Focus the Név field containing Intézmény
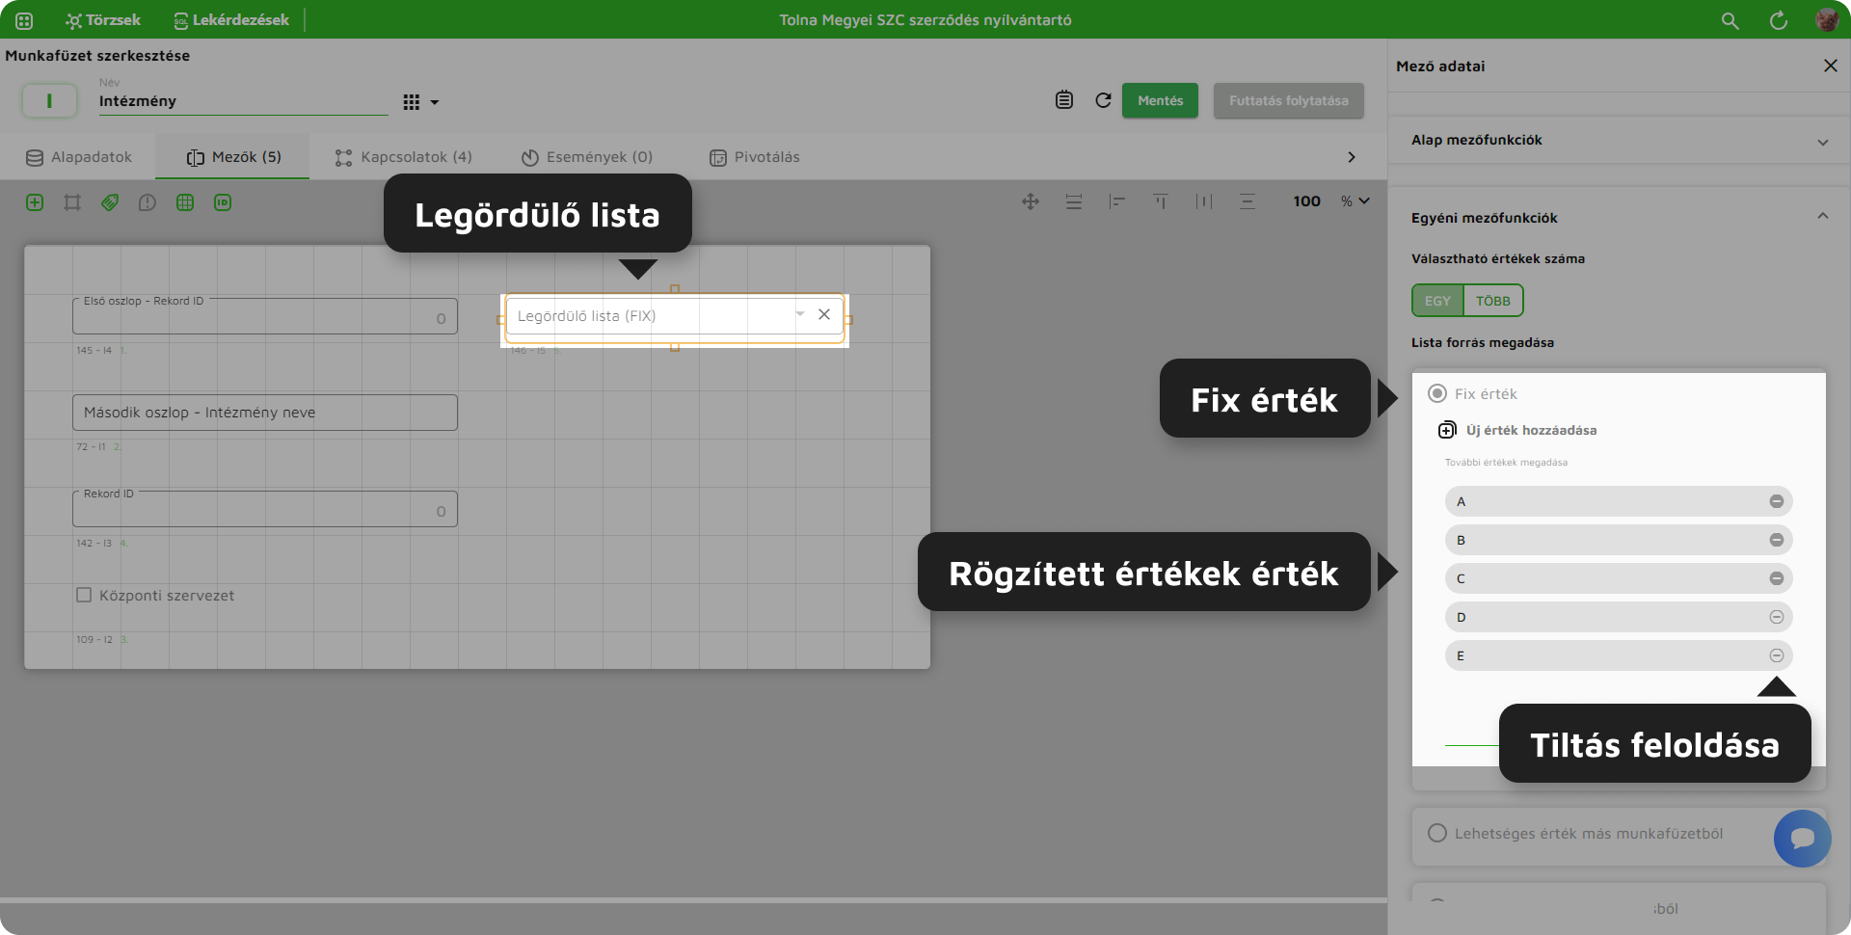This screenshot has width=1851, height=935. (x=243, y=101)
